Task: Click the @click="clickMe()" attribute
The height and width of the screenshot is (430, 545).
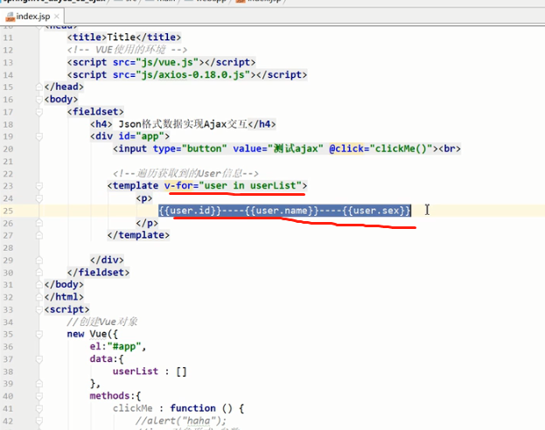Action: pos(381,149)
